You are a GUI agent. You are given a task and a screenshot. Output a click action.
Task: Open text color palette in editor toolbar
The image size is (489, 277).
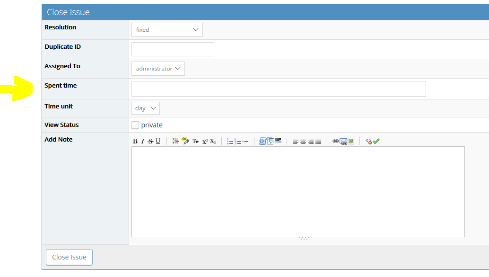pyautogui.click(x=175, y=141)
